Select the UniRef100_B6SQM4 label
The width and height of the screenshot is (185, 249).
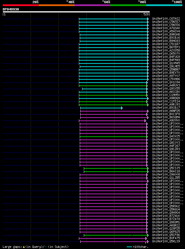pyautogui.click(x=166, y=117)
